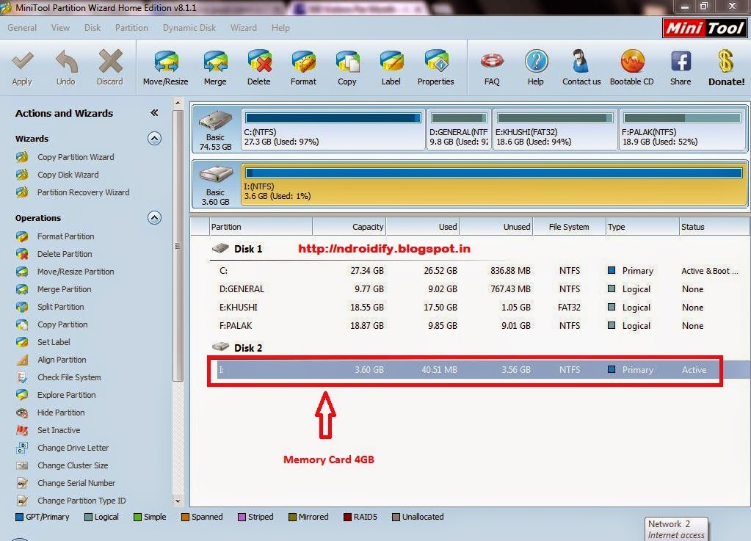Click the File System column header
Image resolution: width=751 pixels, height=541 pixels.
tap(568, 227)
